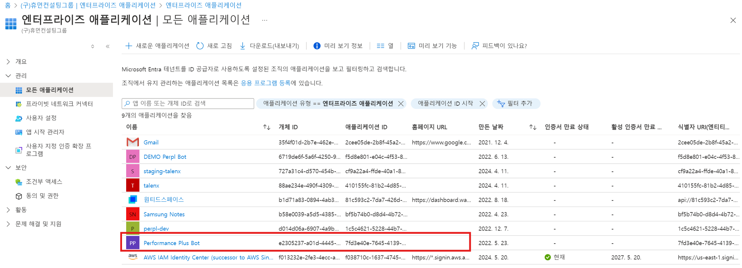Image resolution: width=742 pixels, height=268 pixels.
Task: Open the Gmail application link
Action: (x=151, y=143)
